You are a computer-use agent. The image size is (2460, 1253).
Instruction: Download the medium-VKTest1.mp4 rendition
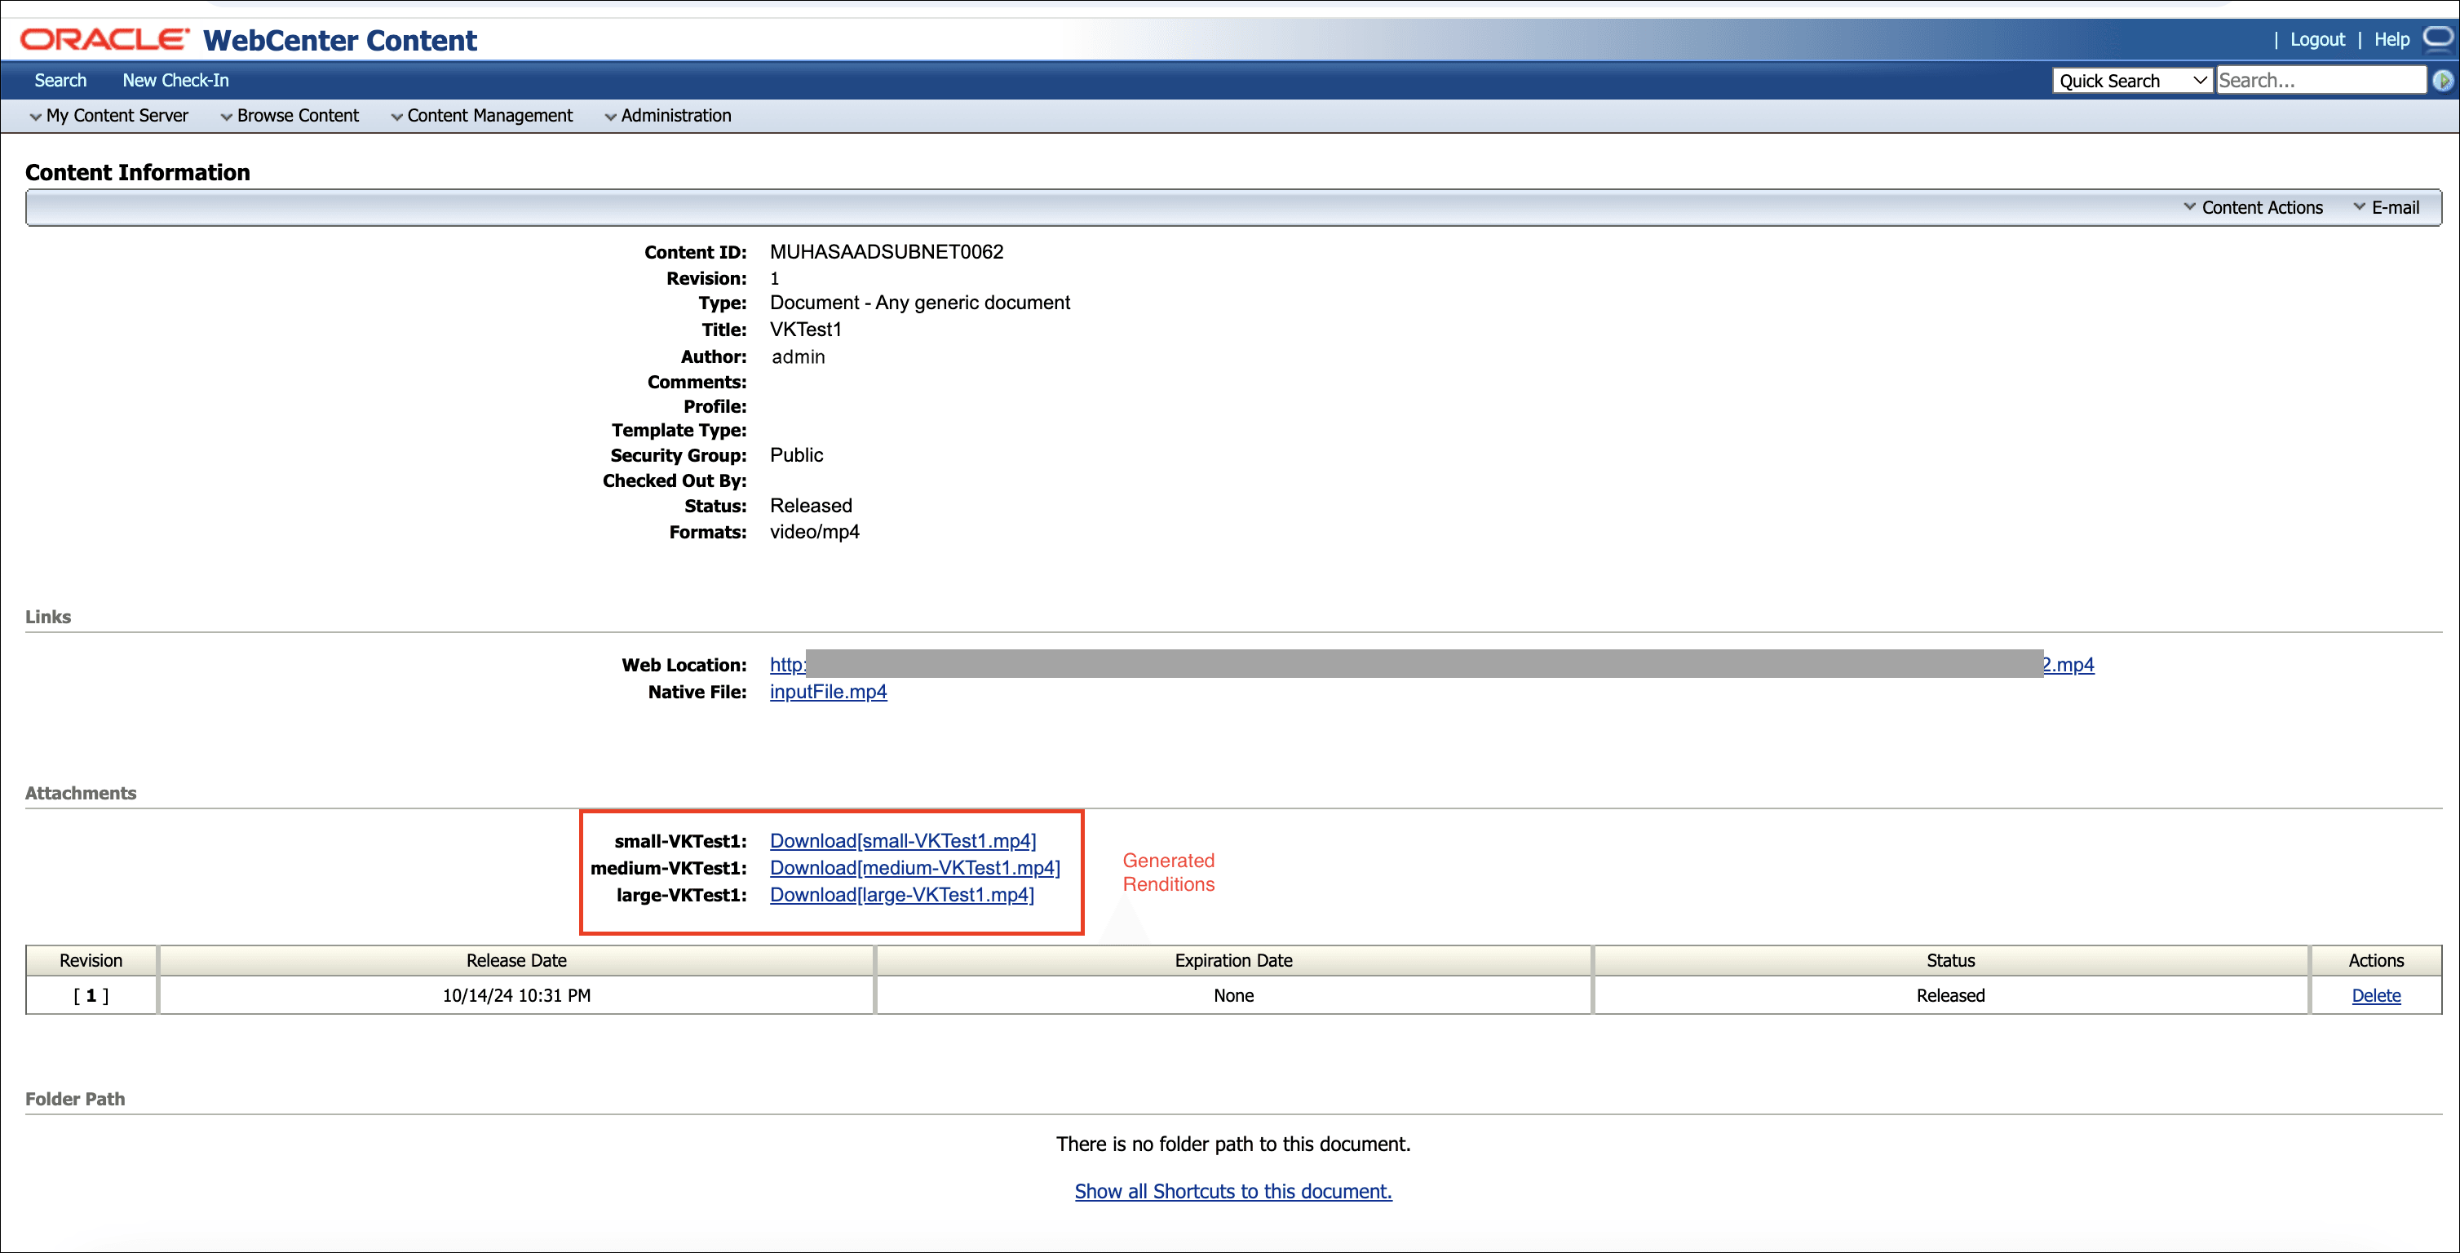click(x=915, y=867)
